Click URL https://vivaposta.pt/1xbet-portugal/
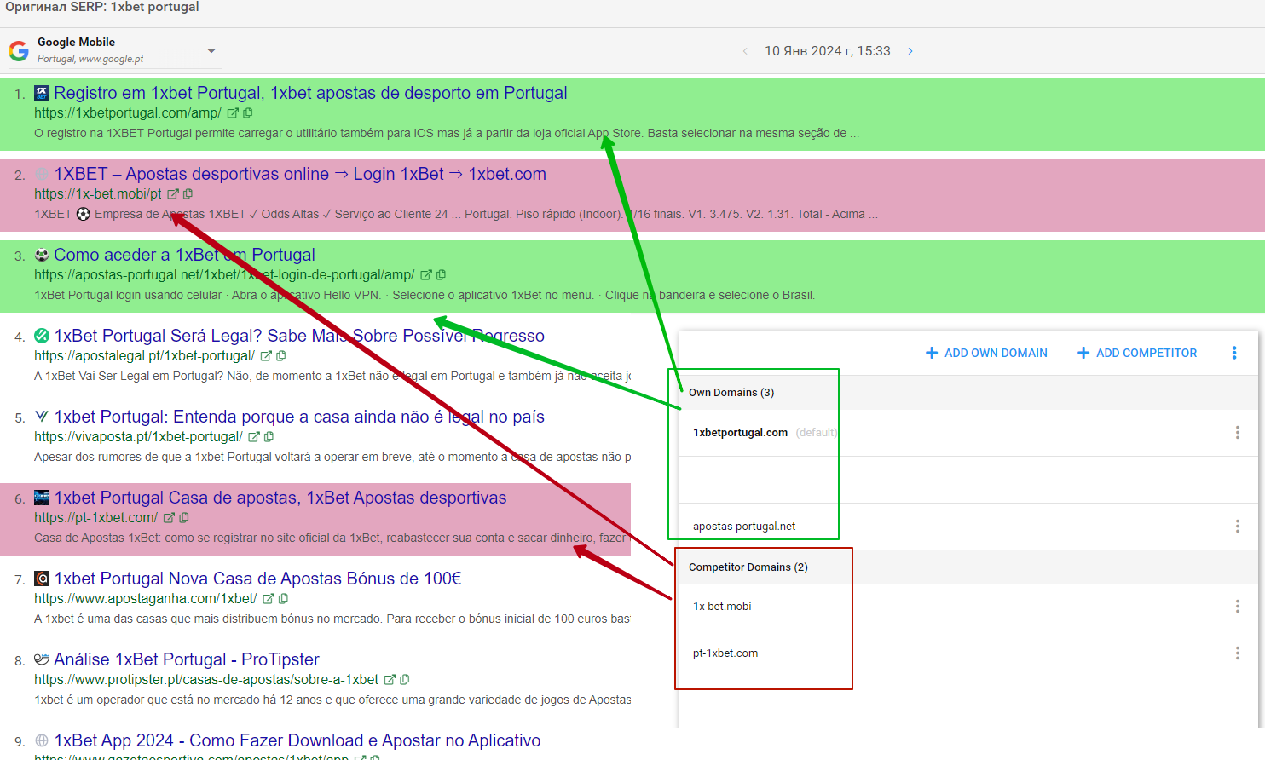The height and width of the screenshot is (760, 1265). point(138,436)
